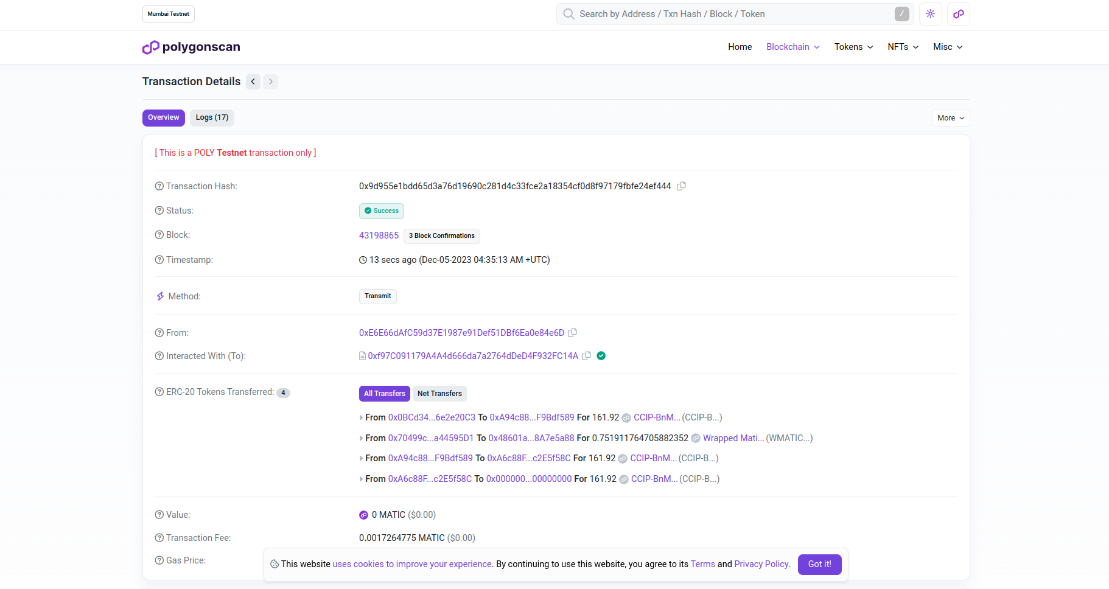Dismiss cookie notice with Got it!
Image resolution: width=1109 pixels, height=589 pixels.
pyautogui.click(x=820, y=565)
